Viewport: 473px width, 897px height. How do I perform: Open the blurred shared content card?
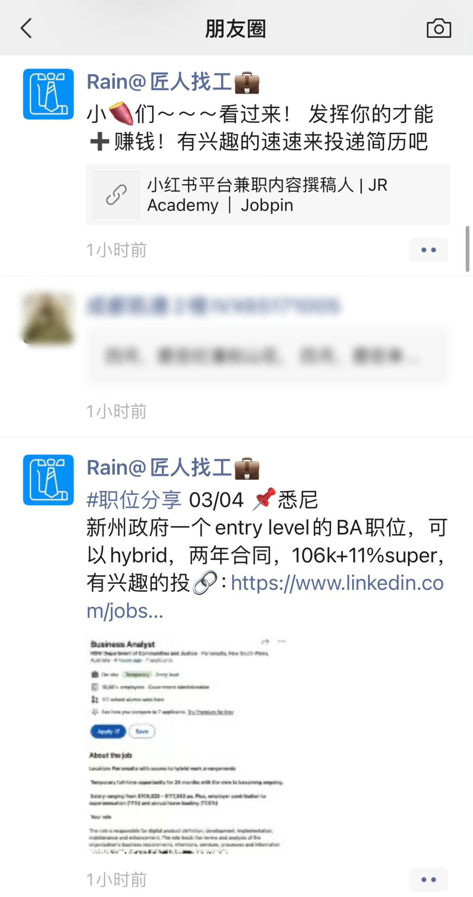click(x=268, y=355)
